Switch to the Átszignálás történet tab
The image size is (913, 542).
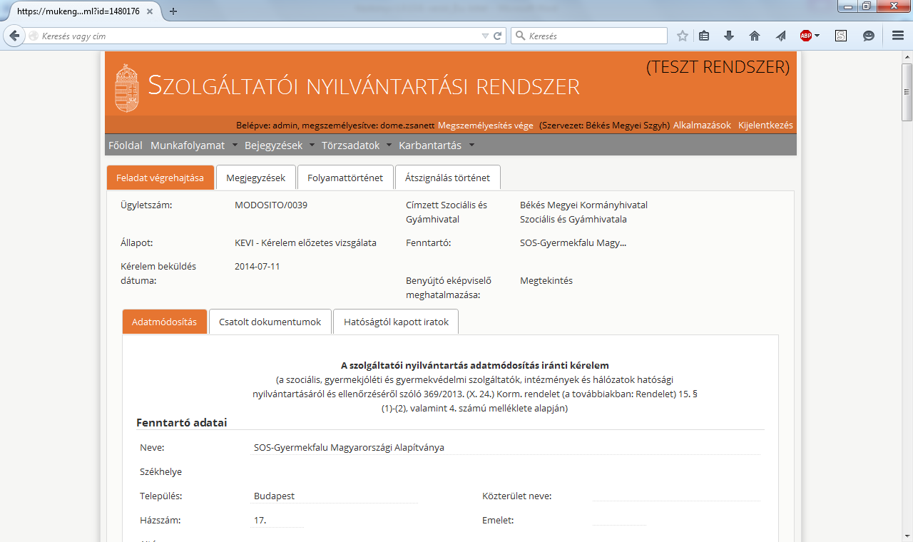pyautogui.click(x=448, y=178)
